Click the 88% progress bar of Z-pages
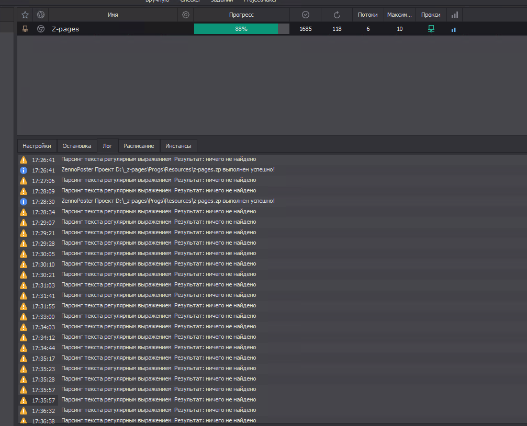The height and width of the screenshot is (426, 527). coord(241,29)
